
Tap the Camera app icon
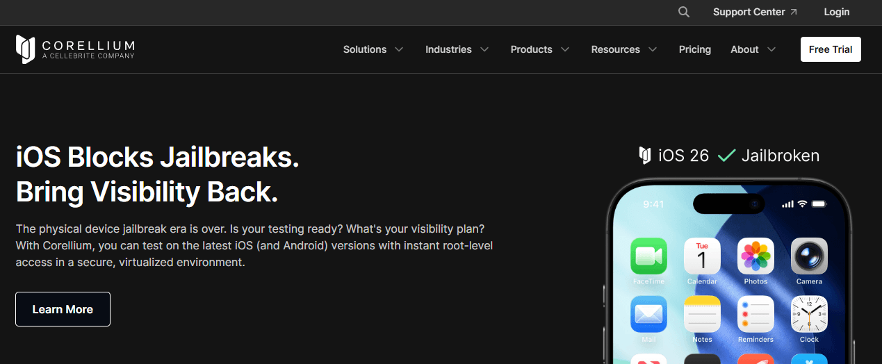coord(809,256)
